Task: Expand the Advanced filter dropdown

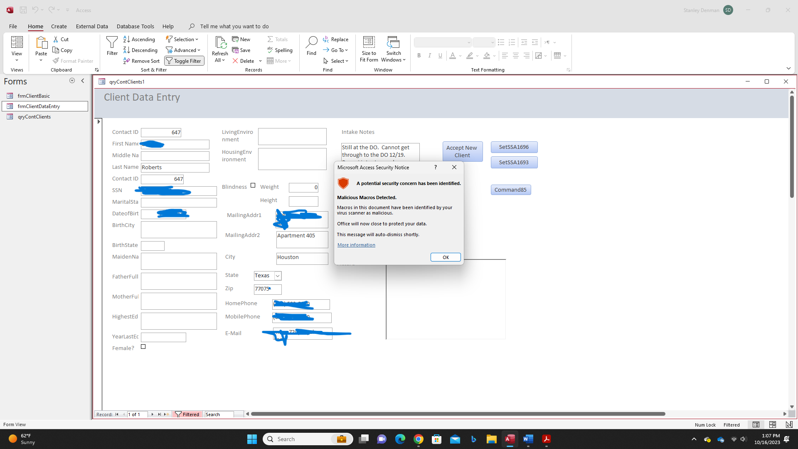Action: pyautogui.click(x=183, y=50)
